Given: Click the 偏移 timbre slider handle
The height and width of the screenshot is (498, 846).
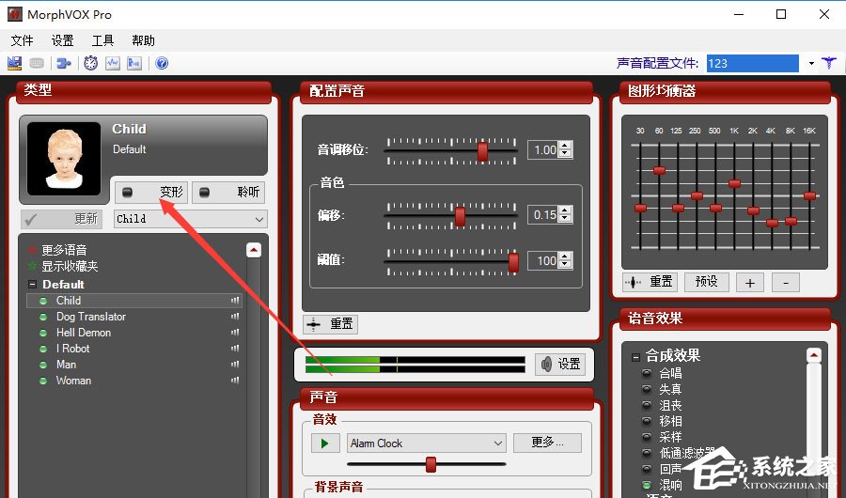Looking at the screenshot, I should 460,216.
